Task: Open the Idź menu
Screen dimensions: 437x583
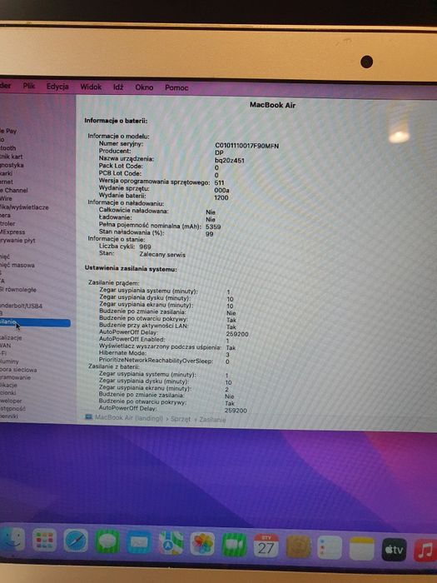Action: 118,87
